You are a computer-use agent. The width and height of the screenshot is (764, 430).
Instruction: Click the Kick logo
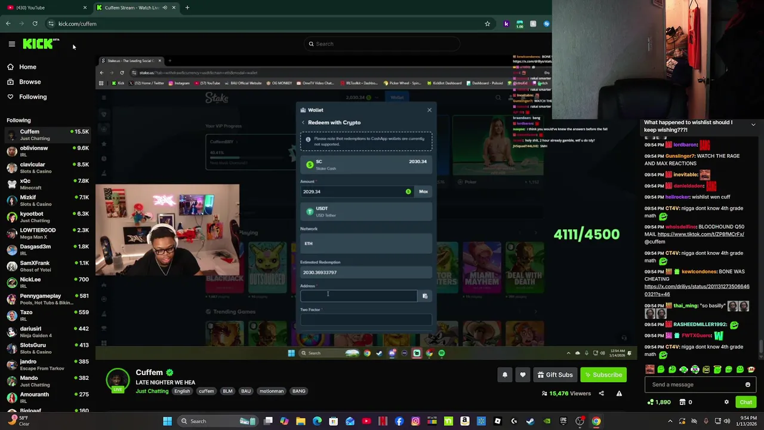click(x=41, y=44)
